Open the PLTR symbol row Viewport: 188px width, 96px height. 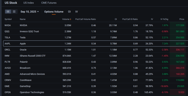pos(7,62)
